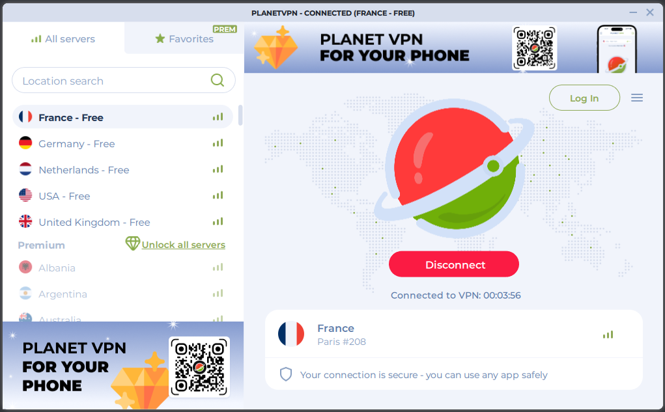Open the Favorites tab
Viewport: 665px width, 412px height.
pyautogui.click(x=184, y=39)
